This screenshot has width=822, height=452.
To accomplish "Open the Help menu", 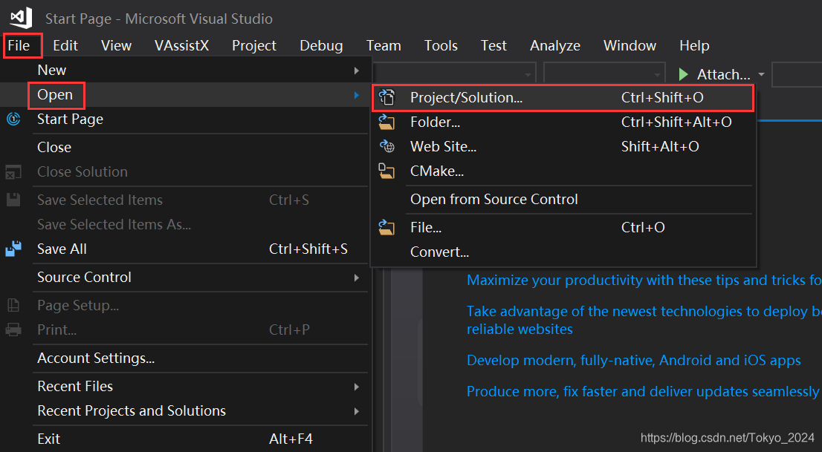I will [x=694, y=45].
